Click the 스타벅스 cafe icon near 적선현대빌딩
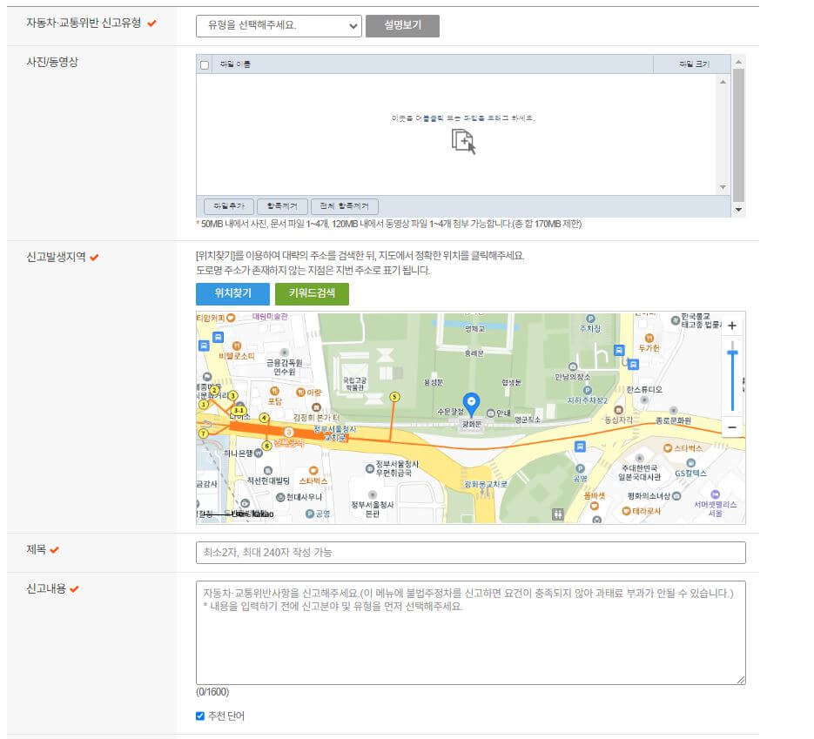The image size is (814, 739). click(x=313, y=471)
